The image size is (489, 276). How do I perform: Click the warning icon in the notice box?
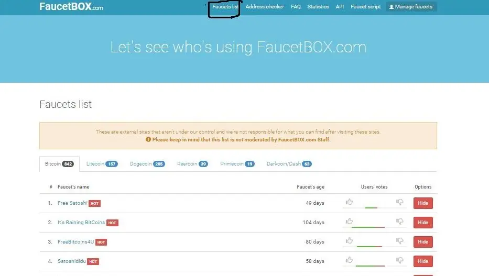(148, 139)
